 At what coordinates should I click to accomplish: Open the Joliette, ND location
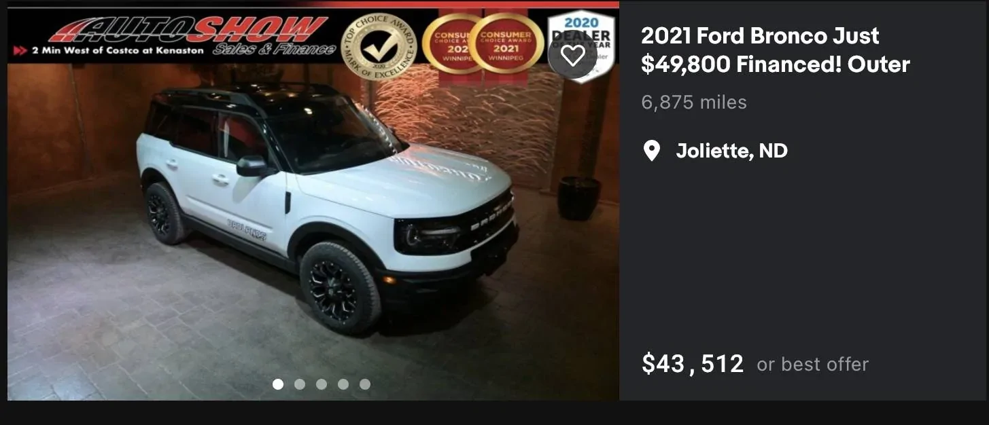tap(731, 151)
